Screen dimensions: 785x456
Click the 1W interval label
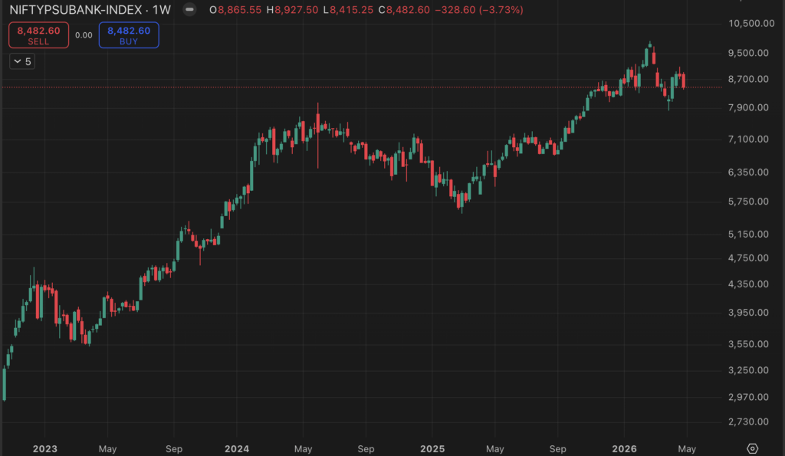coord(162,9)
